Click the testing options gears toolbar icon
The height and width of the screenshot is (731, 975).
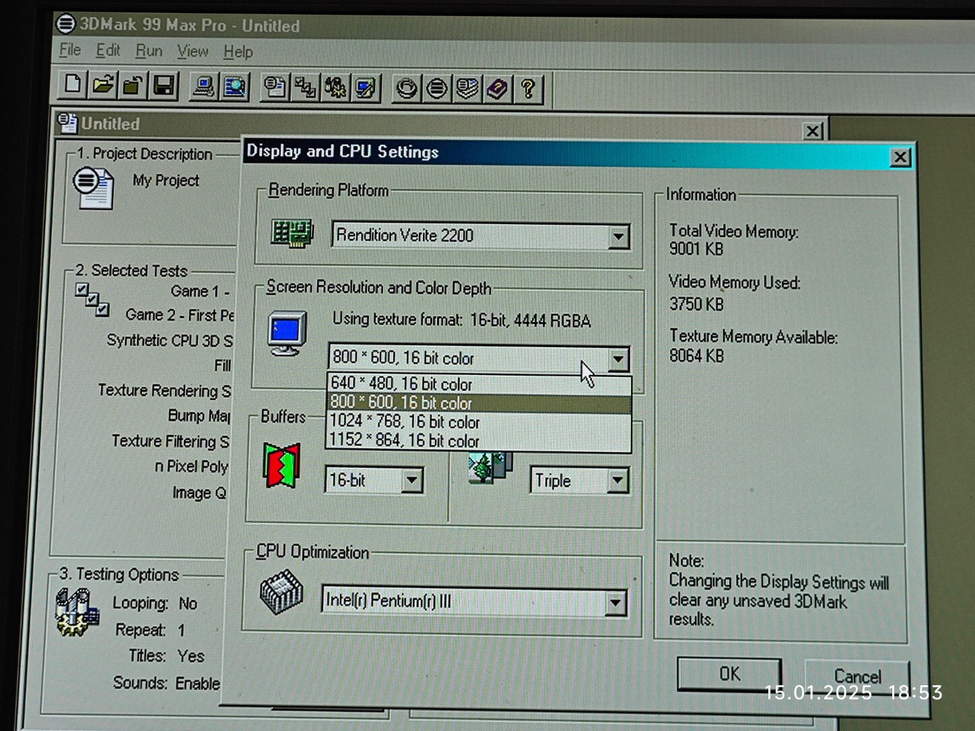click(x=335, y=88)
